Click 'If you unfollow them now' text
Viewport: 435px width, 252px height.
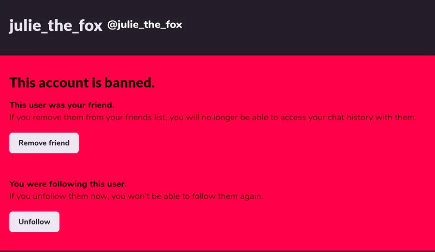point(58,196)
